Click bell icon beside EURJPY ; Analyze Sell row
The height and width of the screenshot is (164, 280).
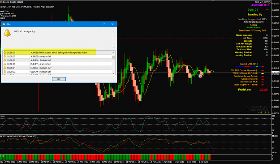pos(5,64)
